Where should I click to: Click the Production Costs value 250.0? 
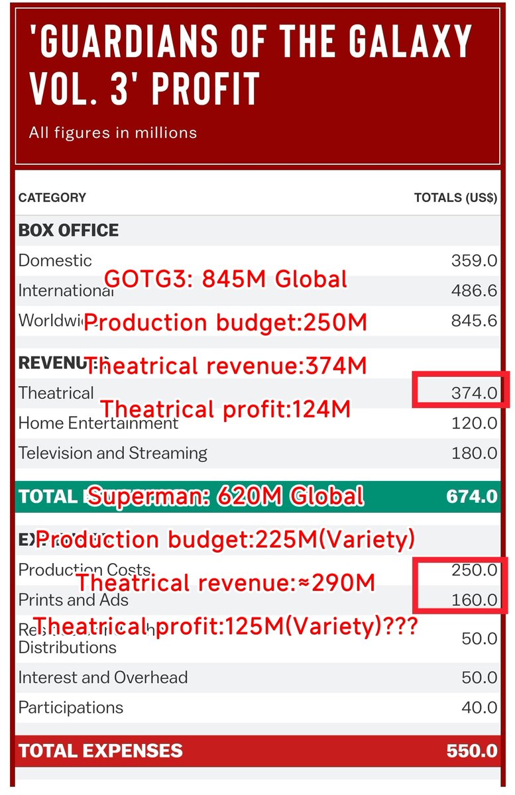coord(474,570)
